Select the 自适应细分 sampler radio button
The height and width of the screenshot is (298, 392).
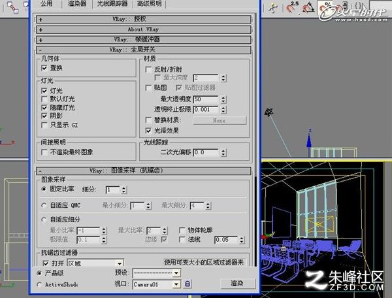[x=44, y=220]
